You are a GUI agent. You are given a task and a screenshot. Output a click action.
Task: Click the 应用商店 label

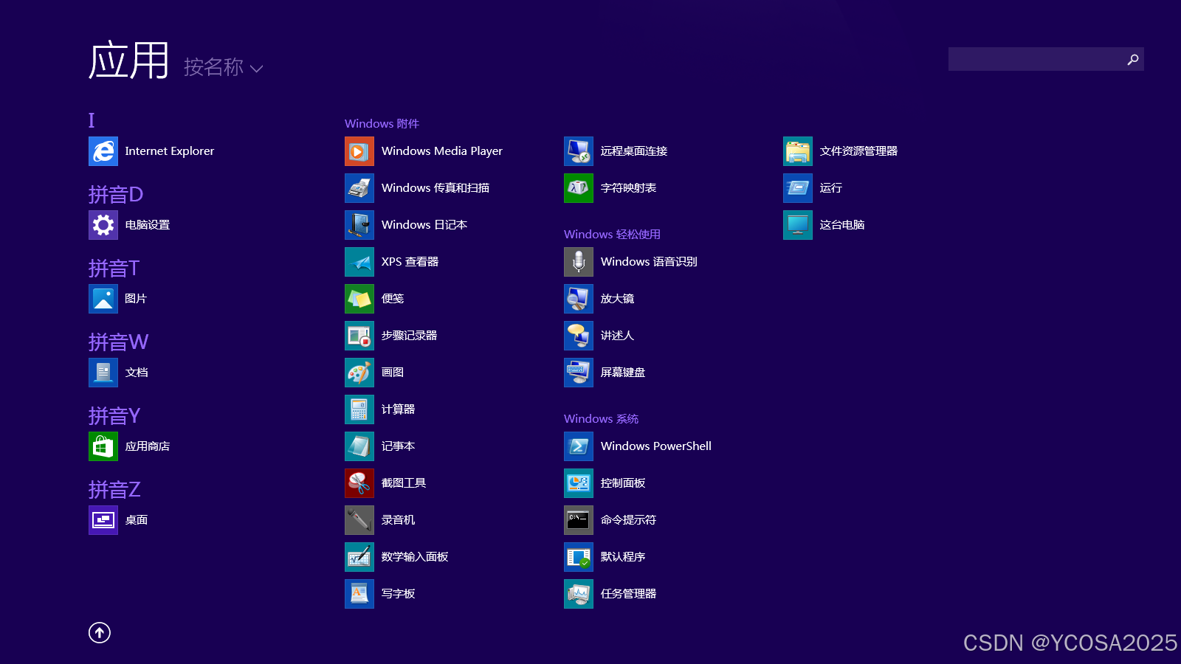[148, 446]
